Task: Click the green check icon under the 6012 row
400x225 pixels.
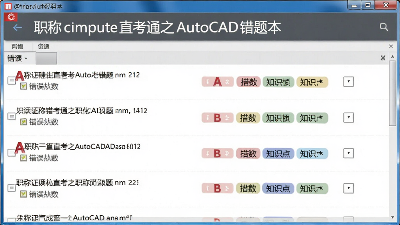Action: (23, 158)
